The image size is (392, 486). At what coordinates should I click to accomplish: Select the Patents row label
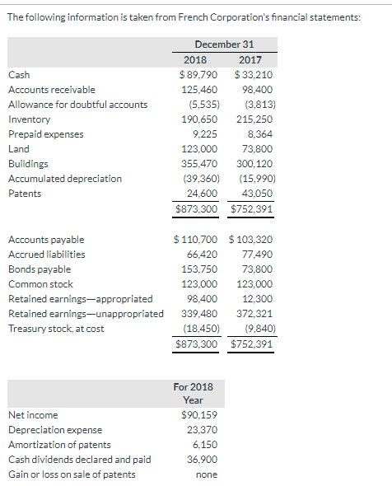click(25, 194)
